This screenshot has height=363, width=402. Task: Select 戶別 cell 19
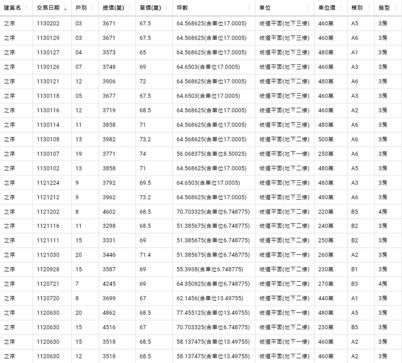click(78, 154)
